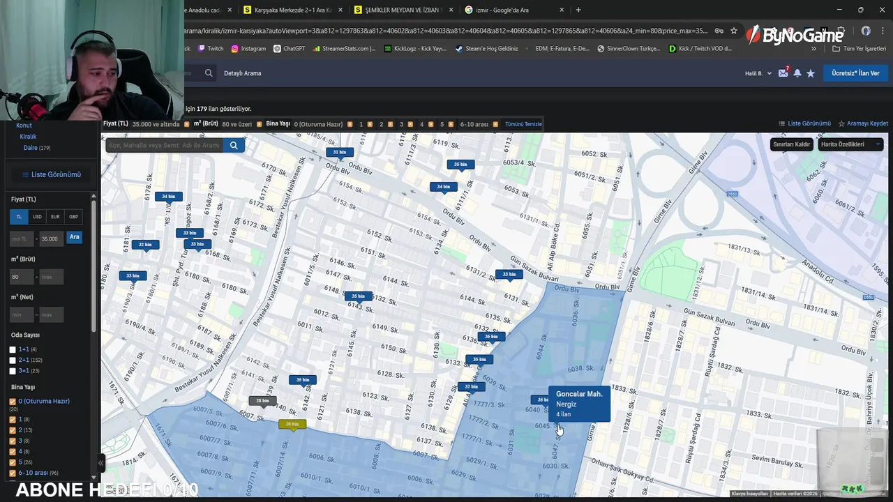
Task: Click the Goncalar Mah. 4 ilan popup
Action: pos(579,404)
